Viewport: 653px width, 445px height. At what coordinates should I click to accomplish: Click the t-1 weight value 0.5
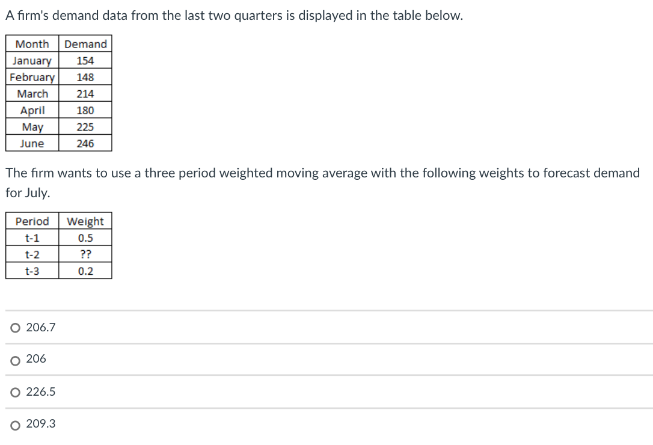(85, 237)
